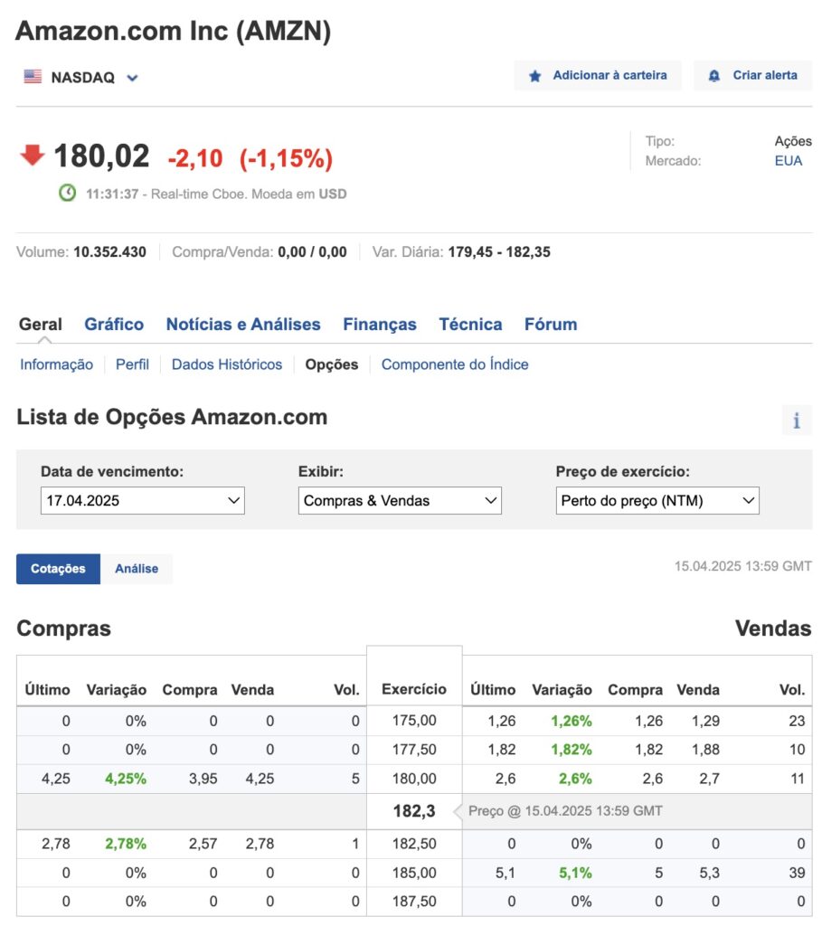Screen dimensions: 822x926
Task: Click the Adicionar à carteira button label
Action: [x=609, y=75]
